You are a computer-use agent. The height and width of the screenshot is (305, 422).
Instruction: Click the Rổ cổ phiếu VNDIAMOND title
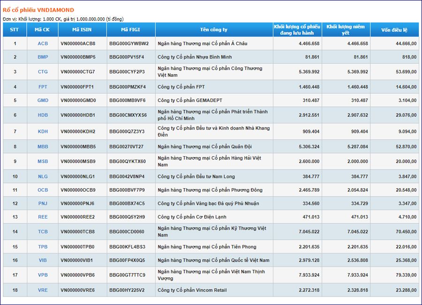pyautogui.click(x=38, y=10)
